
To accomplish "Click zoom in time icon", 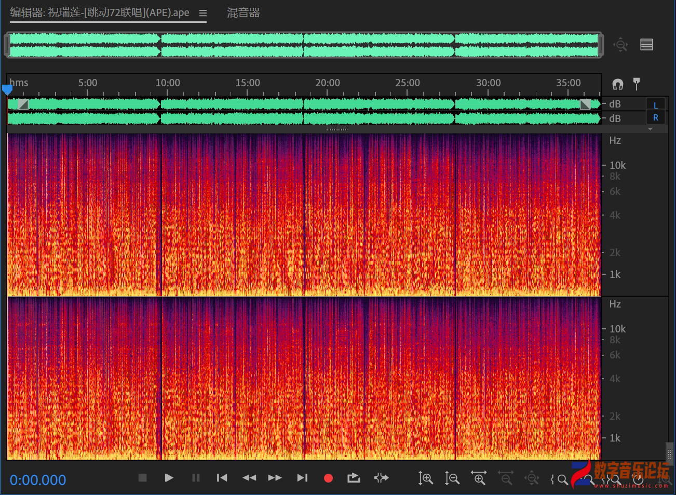I will (478, 478).
